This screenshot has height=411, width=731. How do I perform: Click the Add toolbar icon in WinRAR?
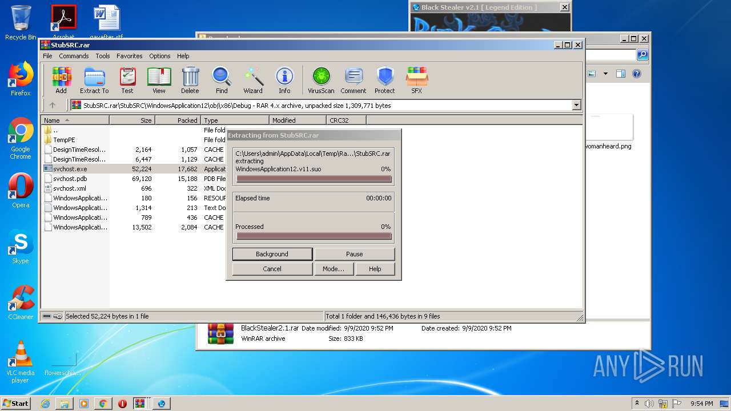click(x=61, y=80)
